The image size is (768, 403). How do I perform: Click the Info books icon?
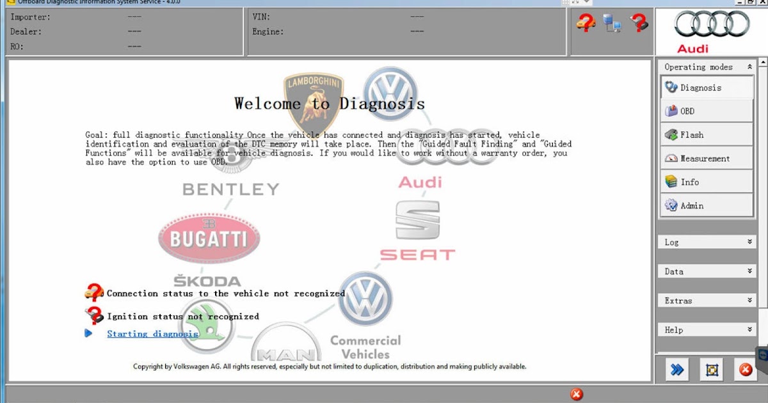(x=671, y=182)
